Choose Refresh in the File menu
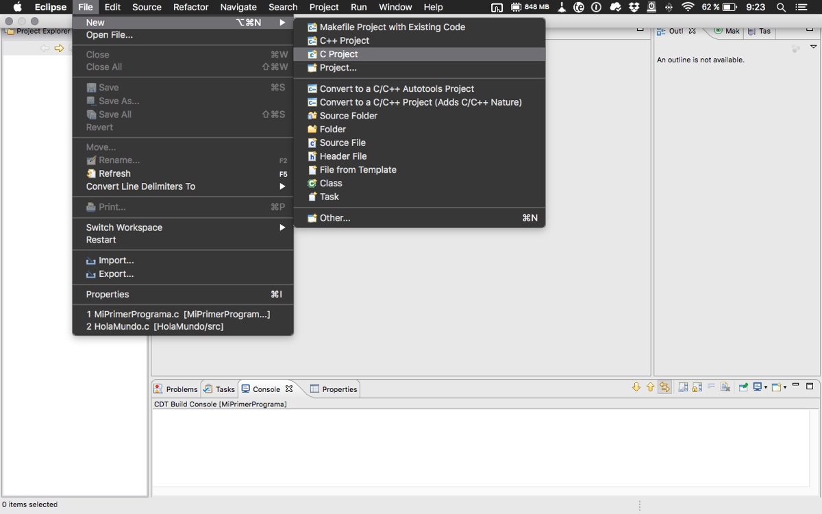The image size is (822, 514). (x=183, y=174)
